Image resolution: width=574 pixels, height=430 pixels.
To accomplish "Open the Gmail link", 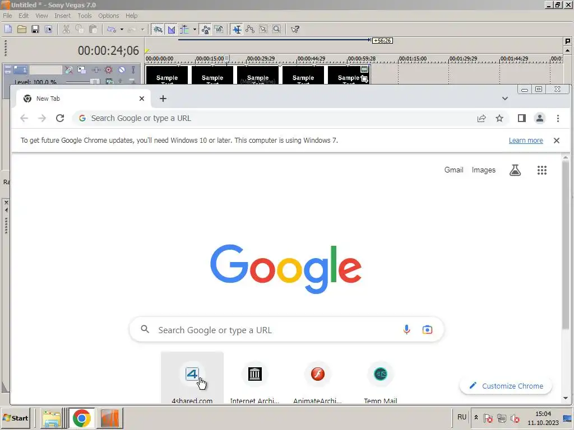I will [x=453, y=170].
